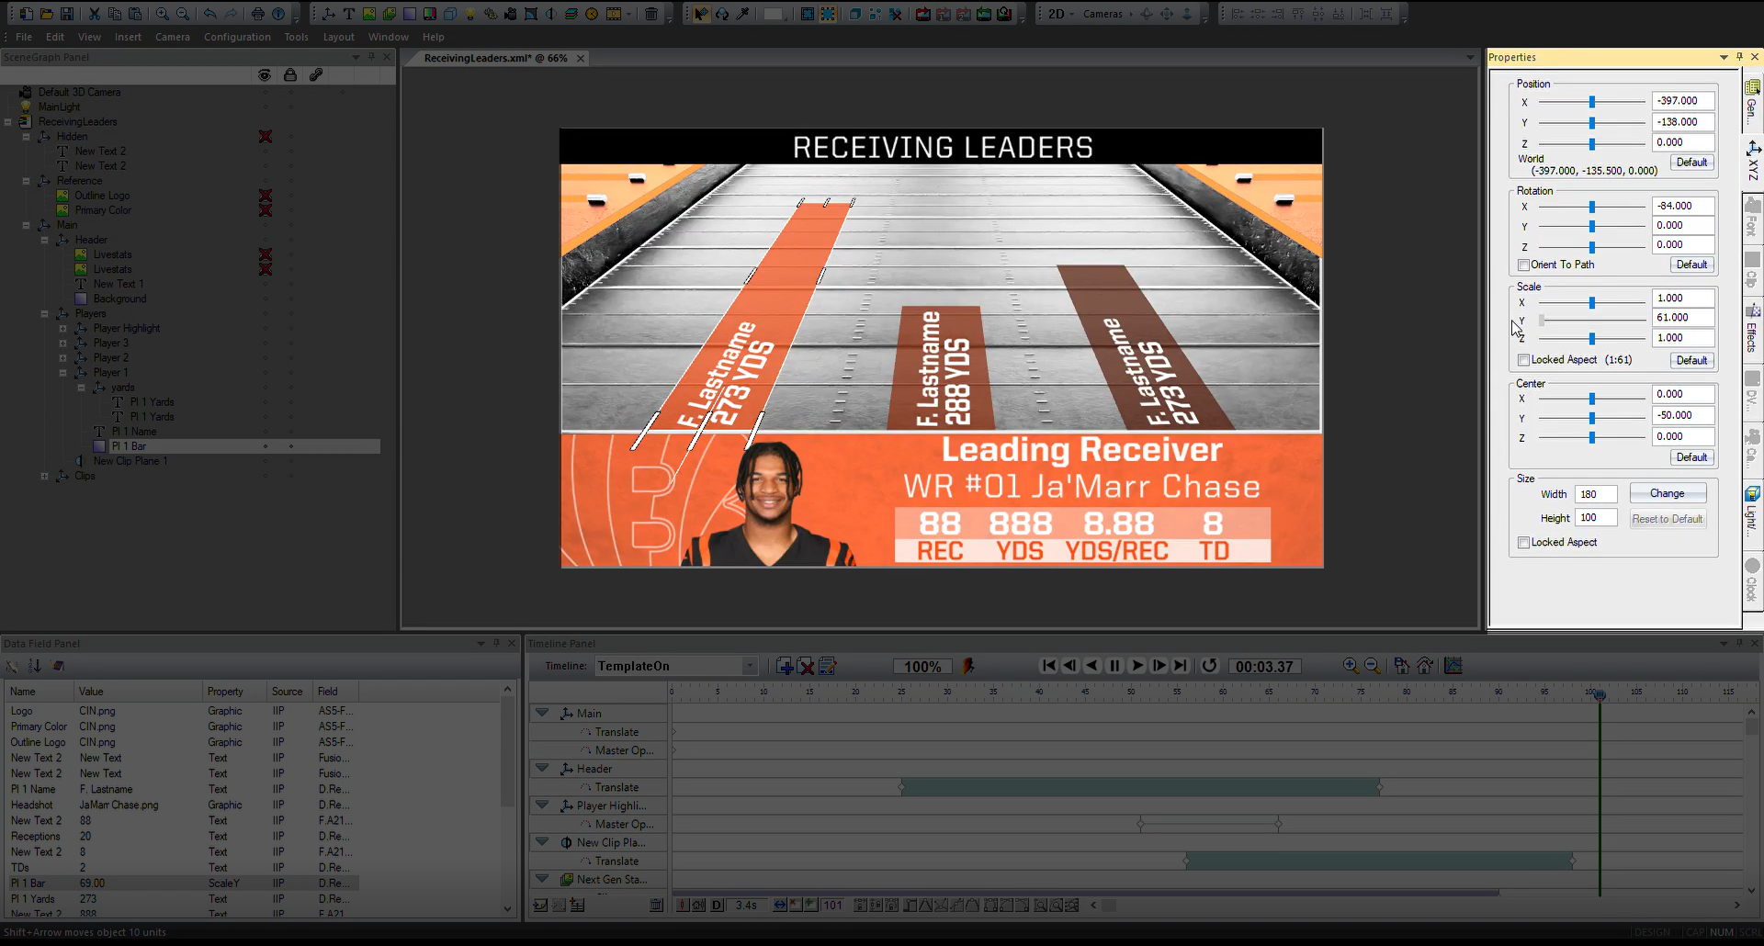Tick the Locked Aspect box under Size
The image size is (1764, 946).
pos(1523,543)
